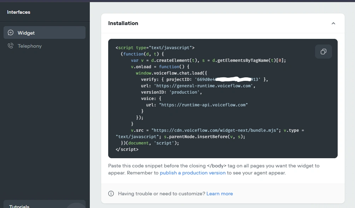Viewport: 355px width, 208px height.
Task: Click the Learn more link
Action: click(220, 194)
